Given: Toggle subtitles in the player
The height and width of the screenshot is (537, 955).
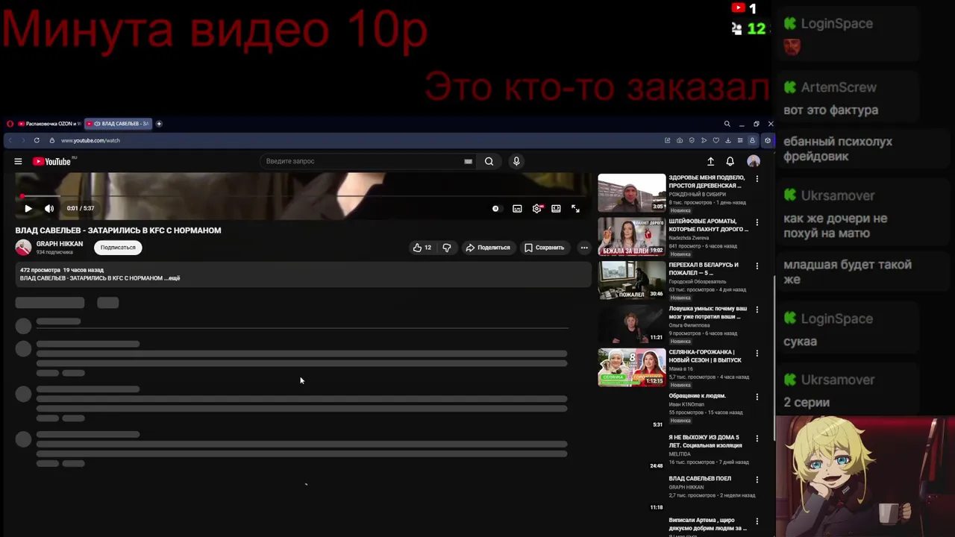Looking at the screenshot, I should [x=517, y=209].
